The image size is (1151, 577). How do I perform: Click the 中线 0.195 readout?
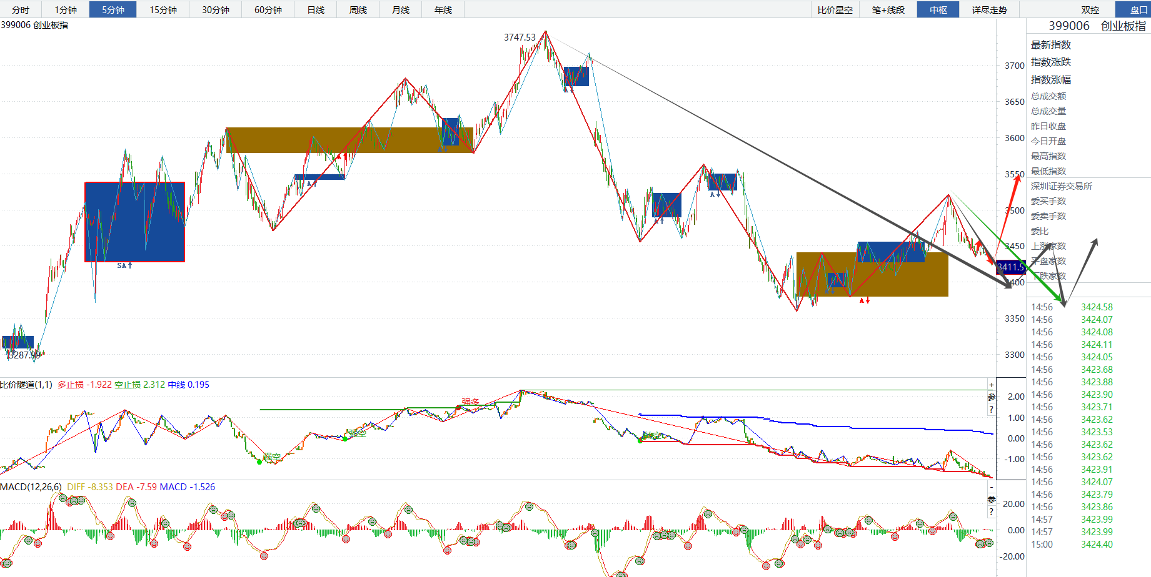189,385
